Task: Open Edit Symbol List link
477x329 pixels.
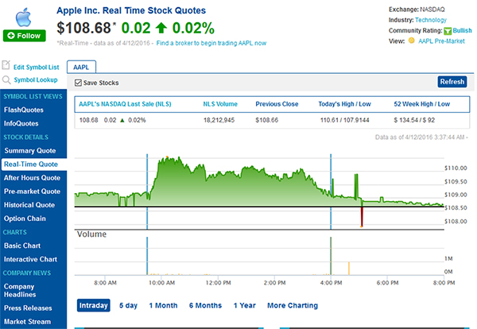Action: point(37,68)
